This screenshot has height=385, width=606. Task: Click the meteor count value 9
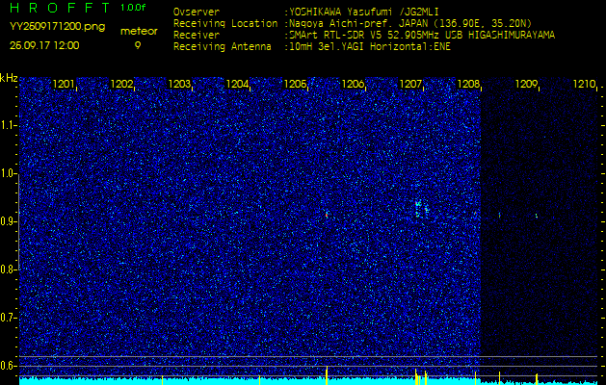[138, 45]
